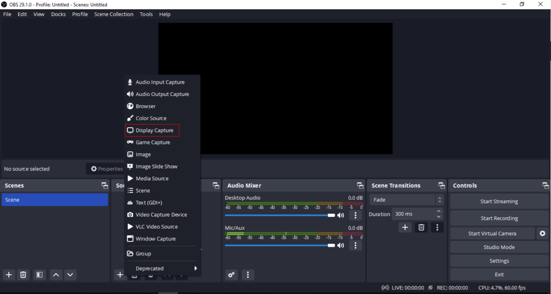Add a Browser source
The height and width of the screenshot is (294, 551).
coord(163,106)
